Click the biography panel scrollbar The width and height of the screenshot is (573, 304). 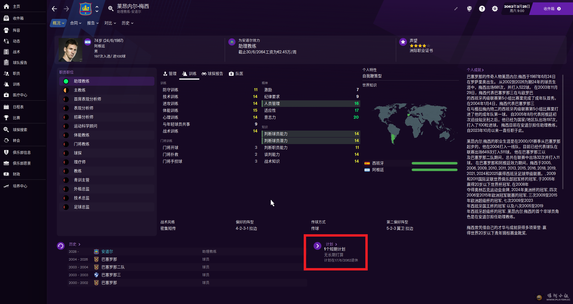click(x=563, y=132)
